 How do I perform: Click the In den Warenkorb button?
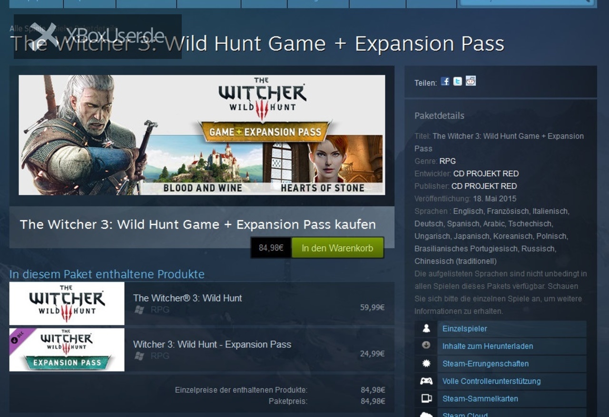tap(337, 248)
